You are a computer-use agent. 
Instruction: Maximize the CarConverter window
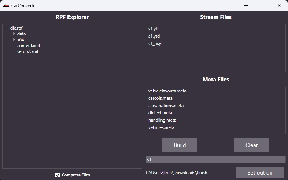(262, 6)
